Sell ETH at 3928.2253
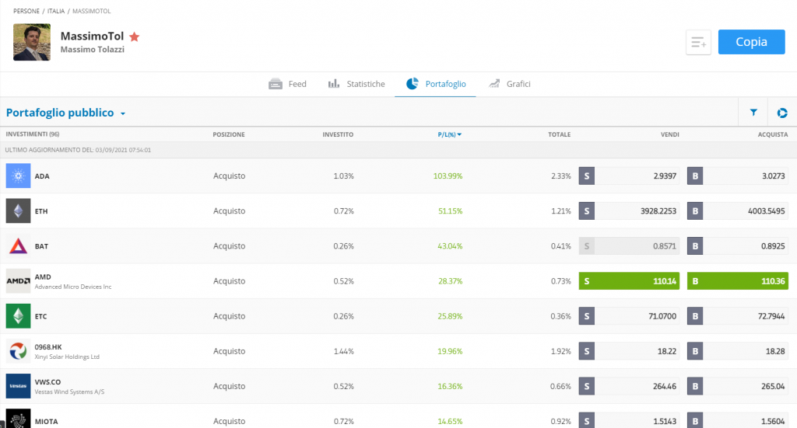Screen dimensions: 797x428 [x=629, y=211]
